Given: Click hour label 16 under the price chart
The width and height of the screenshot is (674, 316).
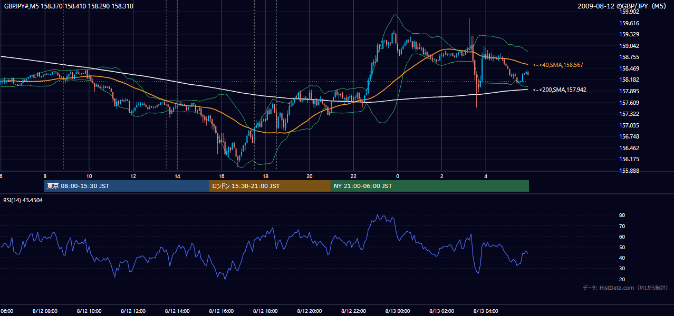Looking at the screenshot, I should pyautogui.click(x=222, y=176).
